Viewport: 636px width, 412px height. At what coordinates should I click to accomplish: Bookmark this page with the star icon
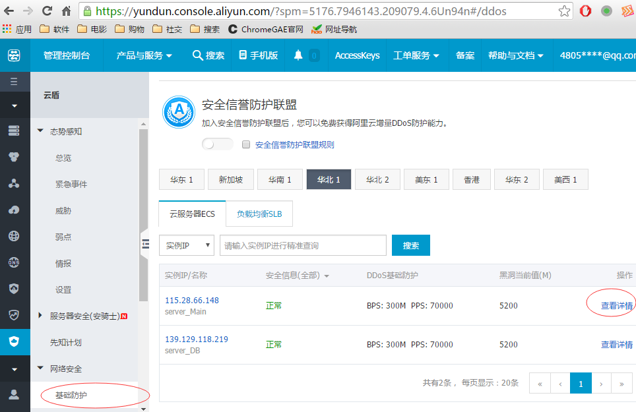pyautogui.click(x=564, y=11)
